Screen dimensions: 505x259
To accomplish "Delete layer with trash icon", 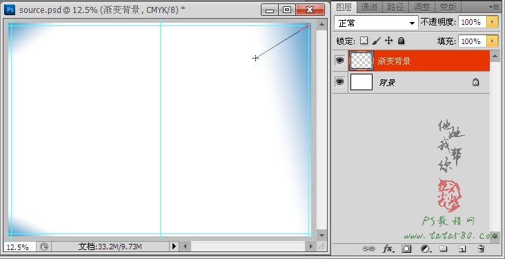I will click(481, 249).
